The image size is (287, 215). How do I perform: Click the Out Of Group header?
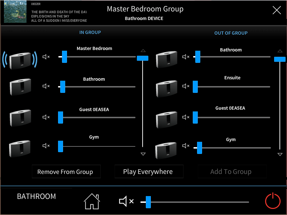[231, 33]
